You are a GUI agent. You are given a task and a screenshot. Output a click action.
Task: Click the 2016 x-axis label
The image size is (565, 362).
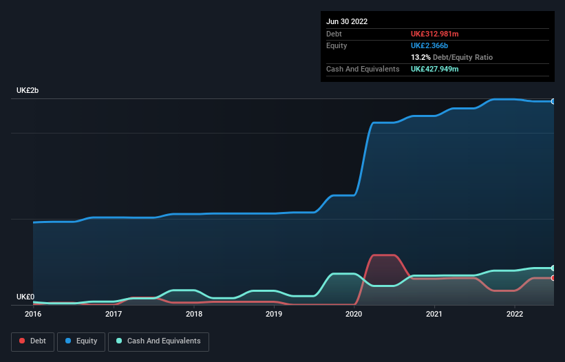[33, 314]
